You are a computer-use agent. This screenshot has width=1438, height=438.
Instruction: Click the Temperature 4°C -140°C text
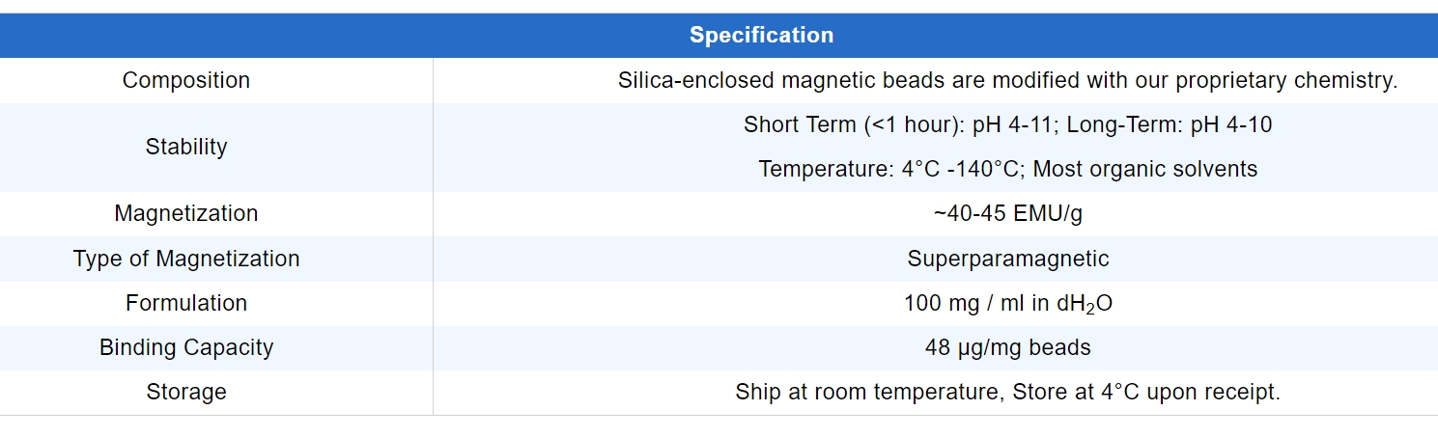click(x=891, y=169)
